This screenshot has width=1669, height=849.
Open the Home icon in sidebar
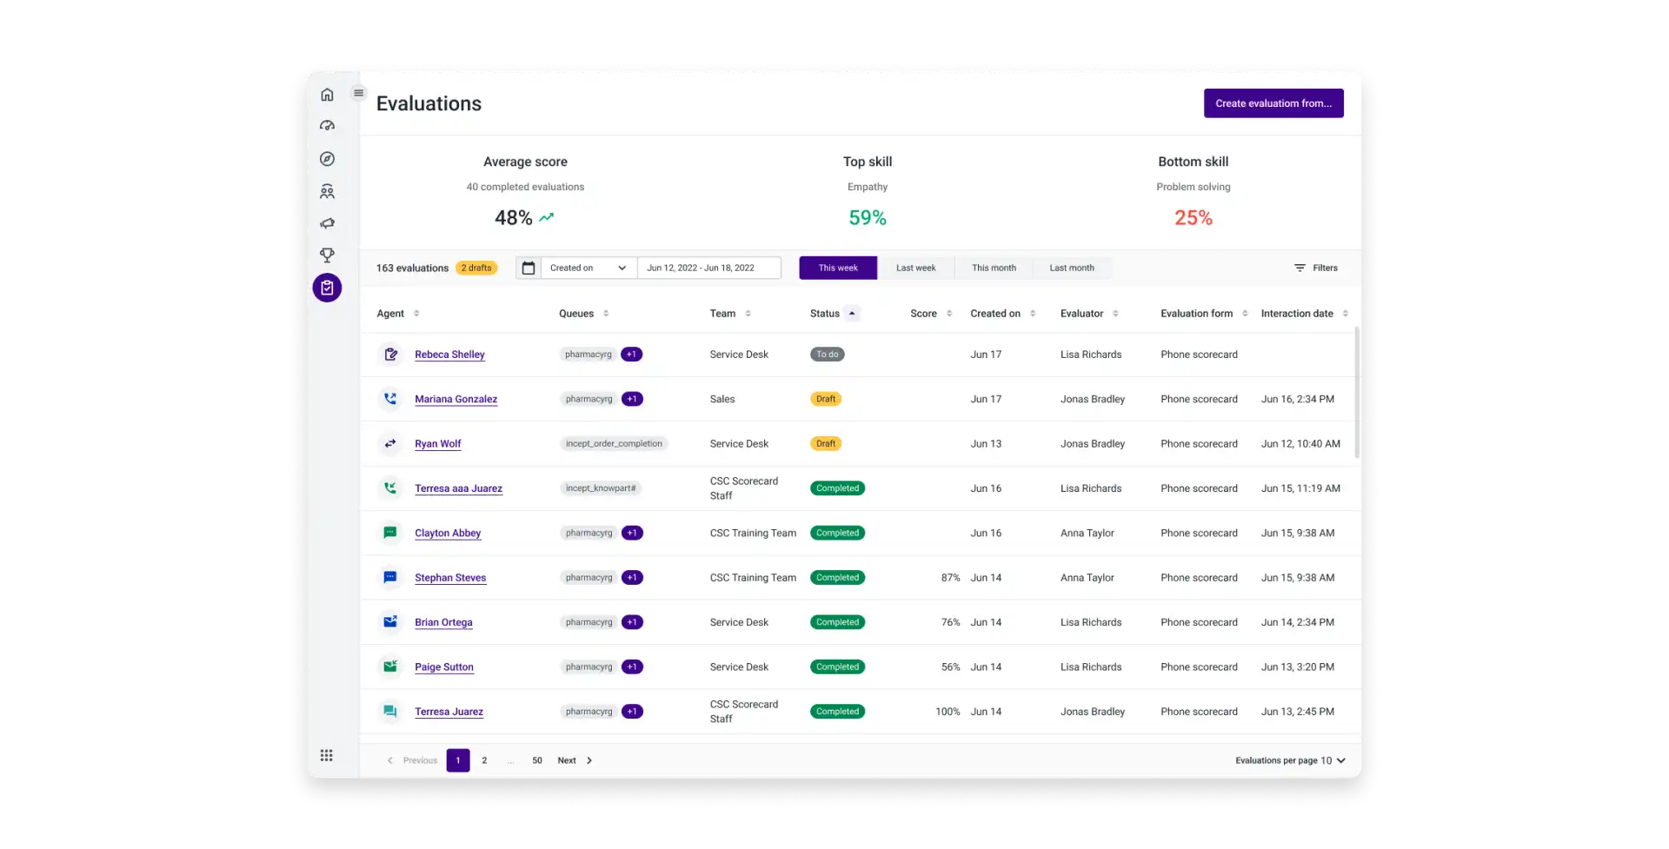tap(327, 95)
